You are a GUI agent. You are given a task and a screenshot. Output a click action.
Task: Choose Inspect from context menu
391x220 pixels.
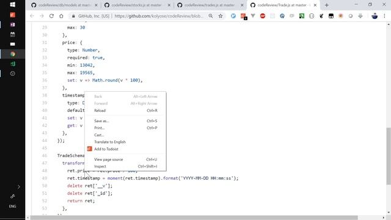pyautogui.click(x=125, y=166)
